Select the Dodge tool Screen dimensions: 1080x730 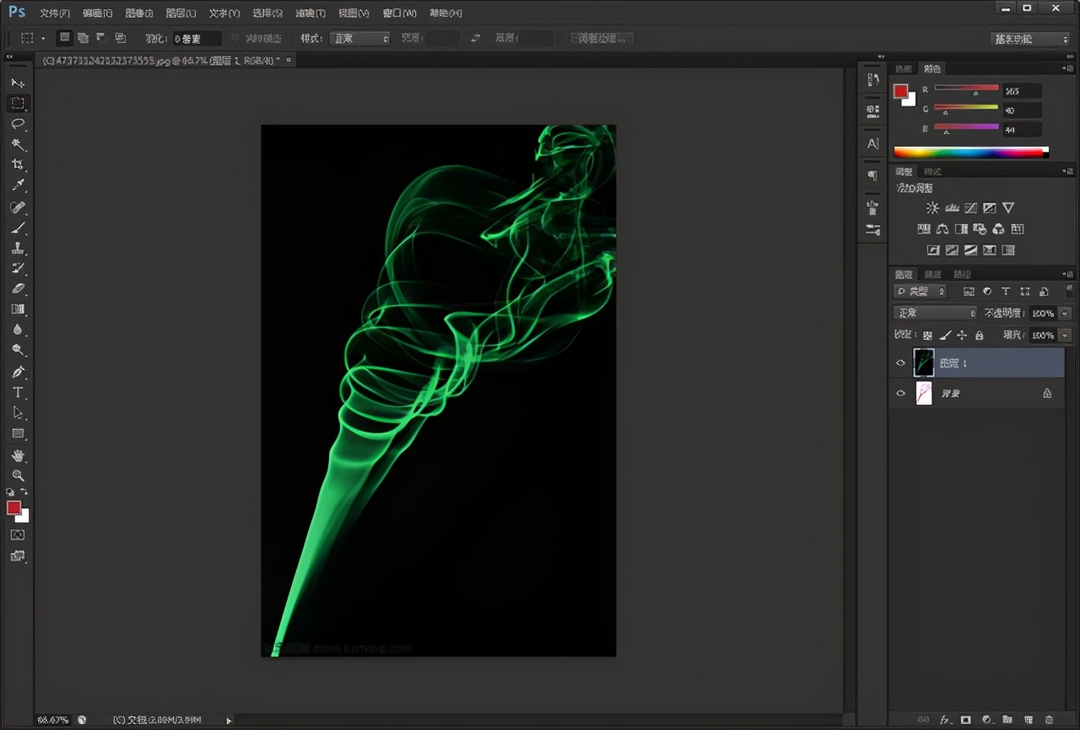(17, 351)
